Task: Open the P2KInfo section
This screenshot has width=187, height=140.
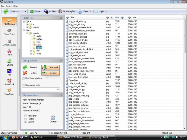Action: pyautogui.click(x=9, y=62)
